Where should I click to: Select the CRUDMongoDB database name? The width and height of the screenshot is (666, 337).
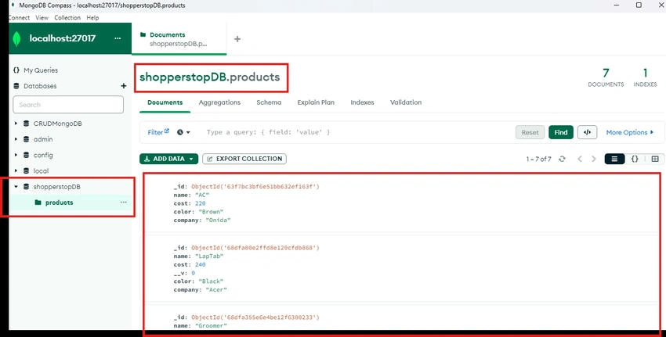(x=58, y=124)
